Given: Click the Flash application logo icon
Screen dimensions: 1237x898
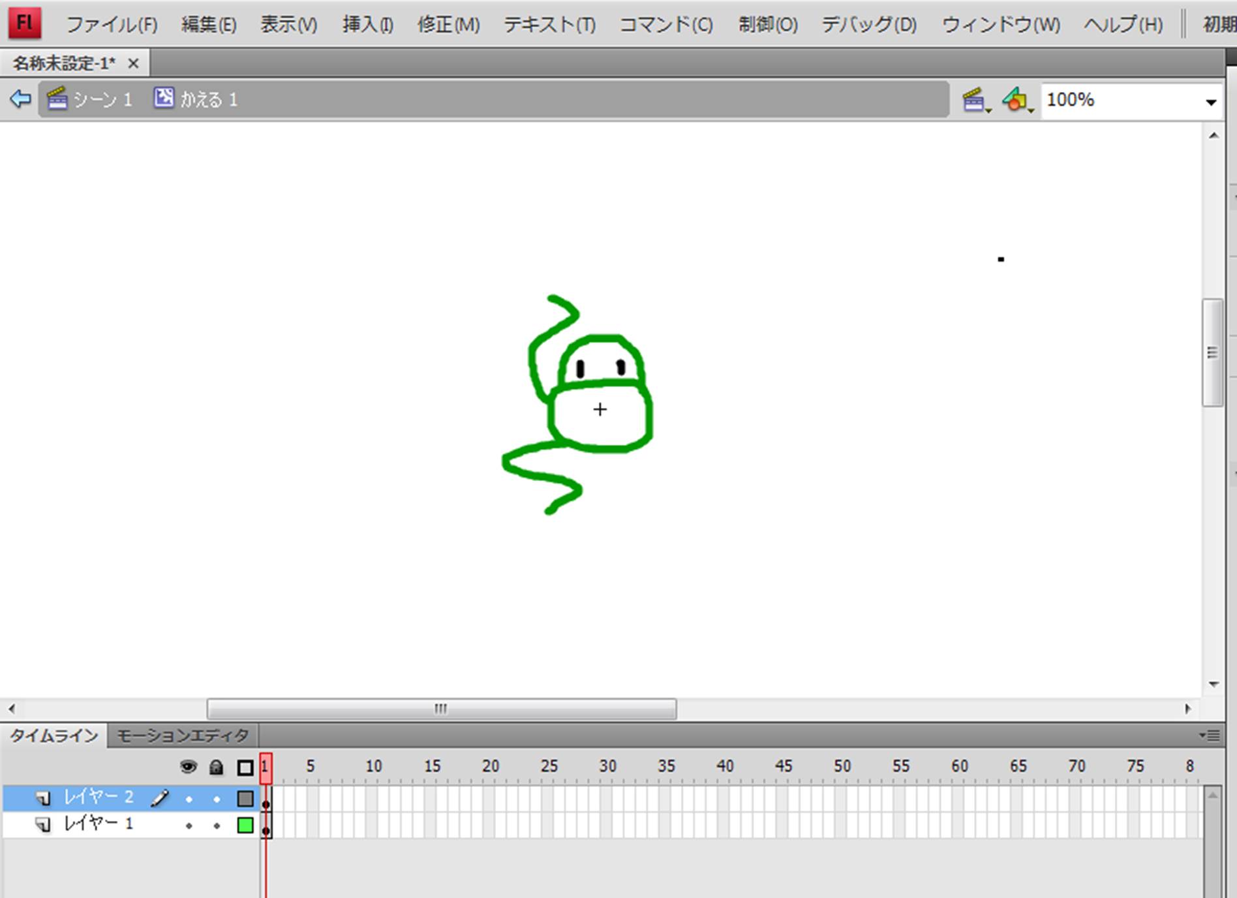Looking at the screenshot, I should click(25, 23).
